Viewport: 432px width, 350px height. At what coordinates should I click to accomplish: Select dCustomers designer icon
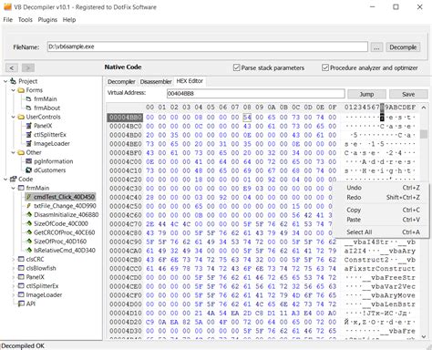(x=29, y=170)
